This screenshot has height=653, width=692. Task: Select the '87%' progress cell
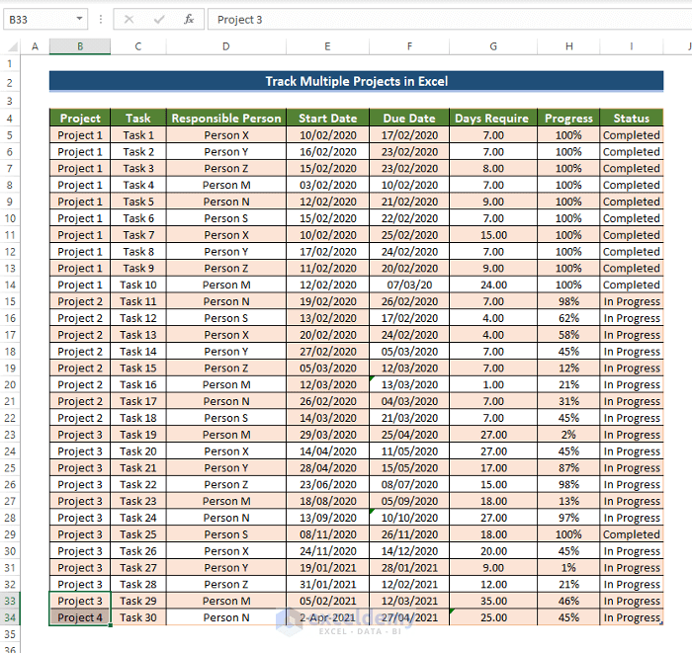click(x=568, y=468)
